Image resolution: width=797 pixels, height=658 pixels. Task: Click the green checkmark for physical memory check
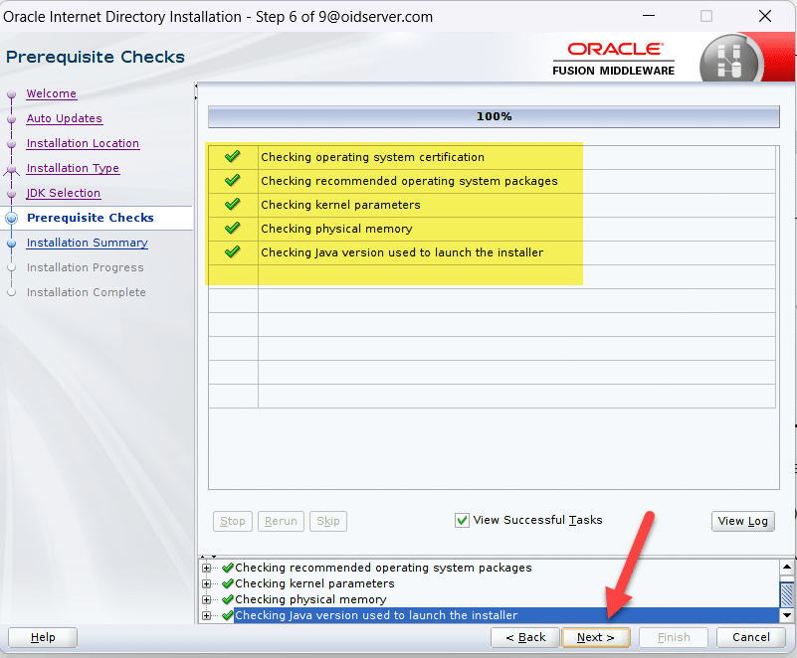[x=233, y=229]
